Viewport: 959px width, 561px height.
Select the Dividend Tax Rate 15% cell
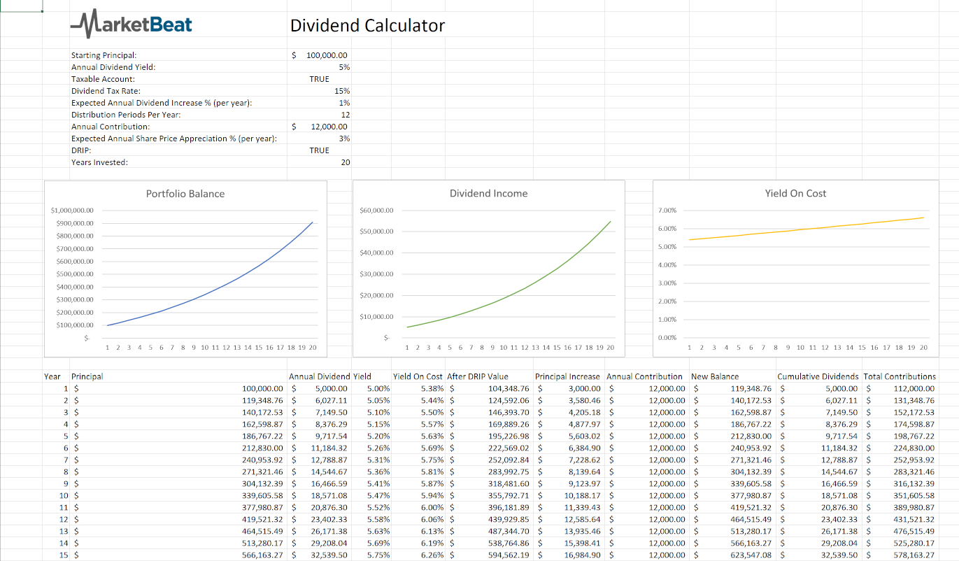point(342,91)
